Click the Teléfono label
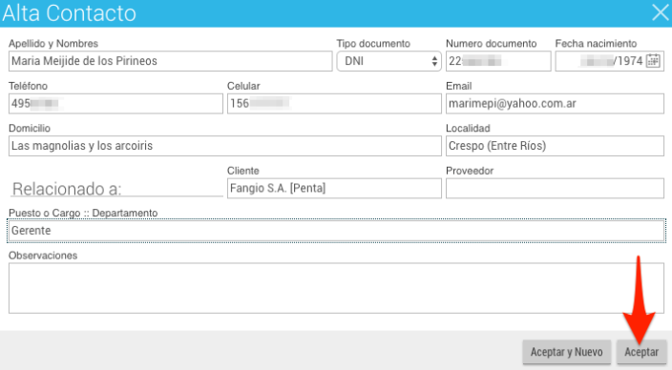Screen dimensions: 672x370 tap(28, 86)
